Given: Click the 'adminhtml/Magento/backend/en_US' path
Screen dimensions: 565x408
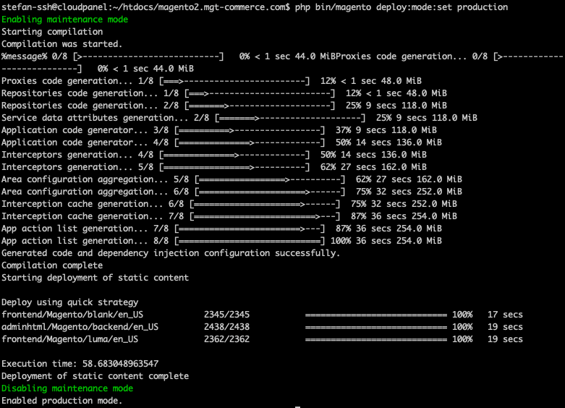Looking at the screenshot, I should tap(80, 327).
